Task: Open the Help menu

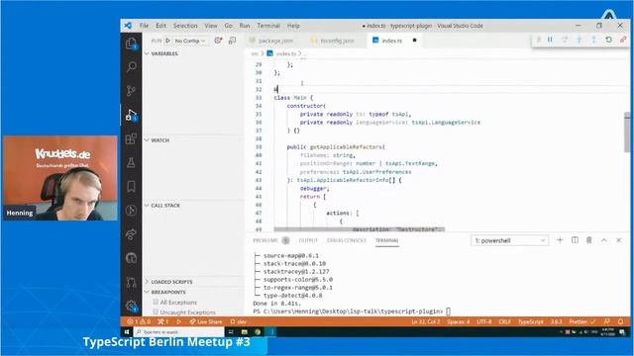Action: [x=293, y=26]
